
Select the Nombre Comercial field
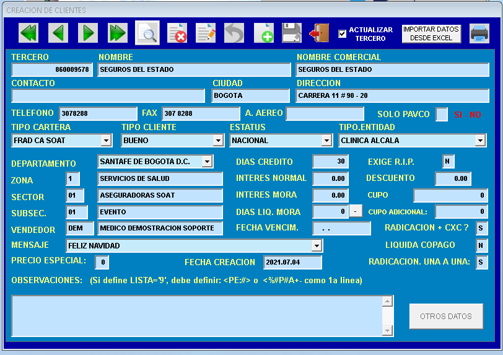point(392,69)
